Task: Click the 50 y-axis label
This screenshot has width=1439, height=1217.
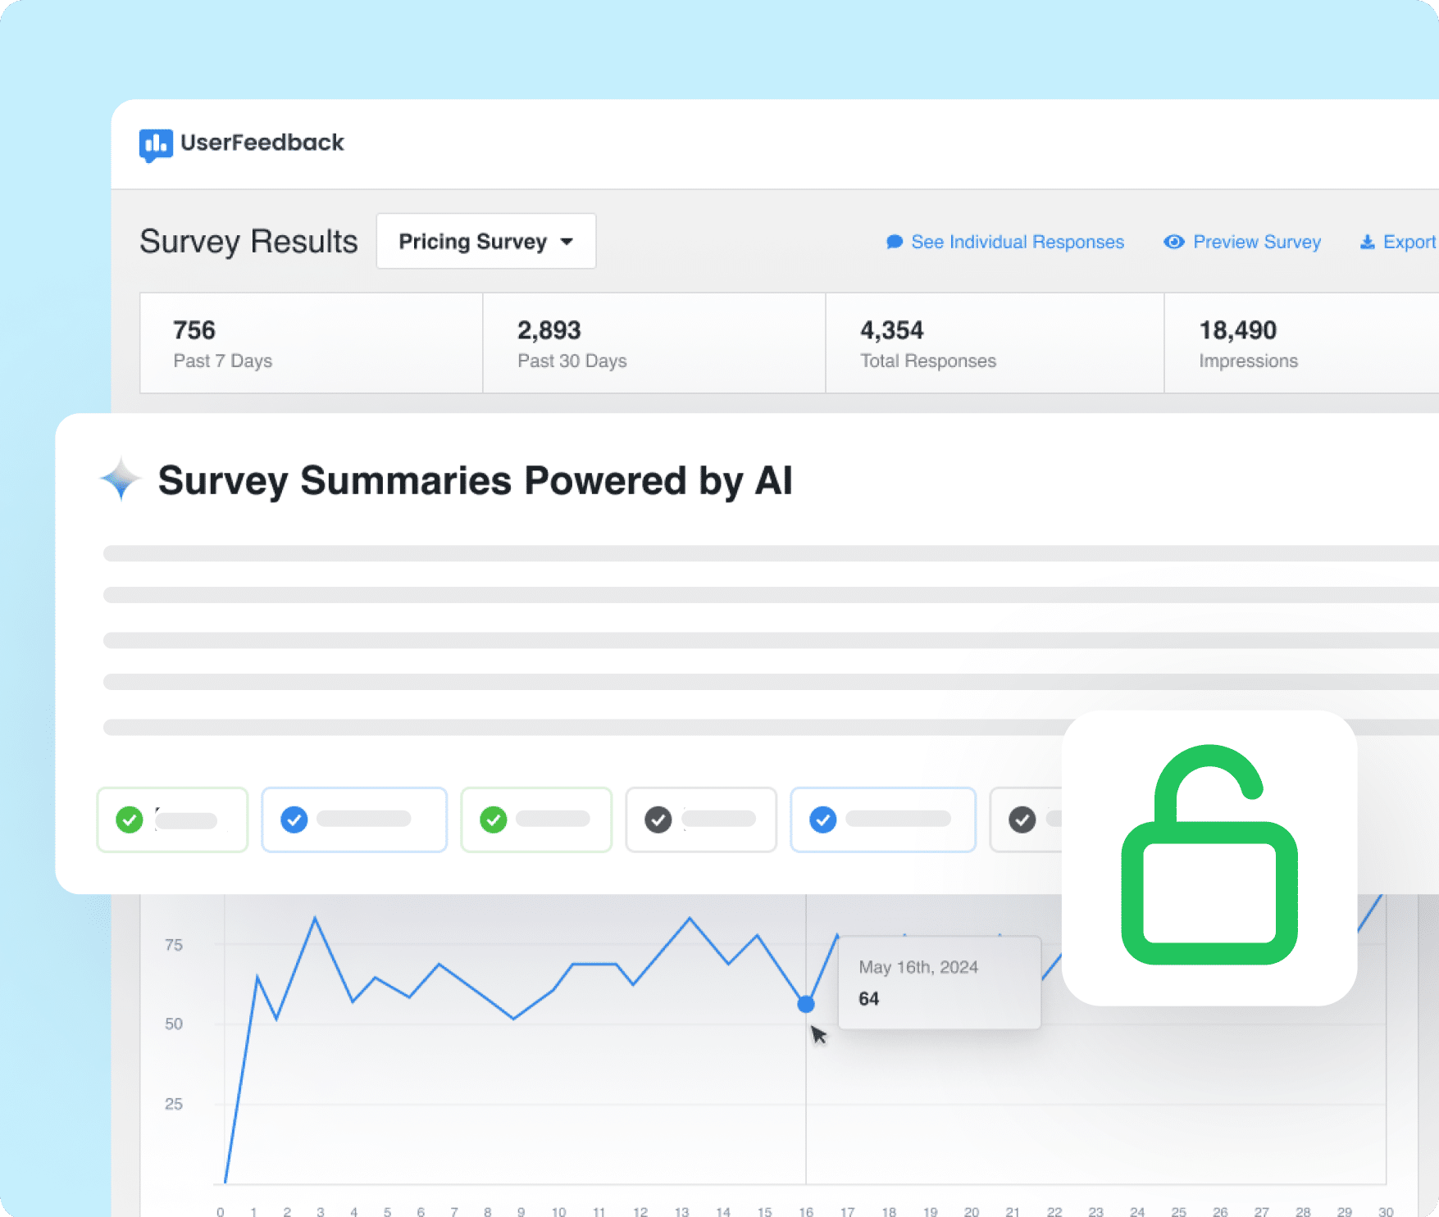Action: tap(174, 1024)
